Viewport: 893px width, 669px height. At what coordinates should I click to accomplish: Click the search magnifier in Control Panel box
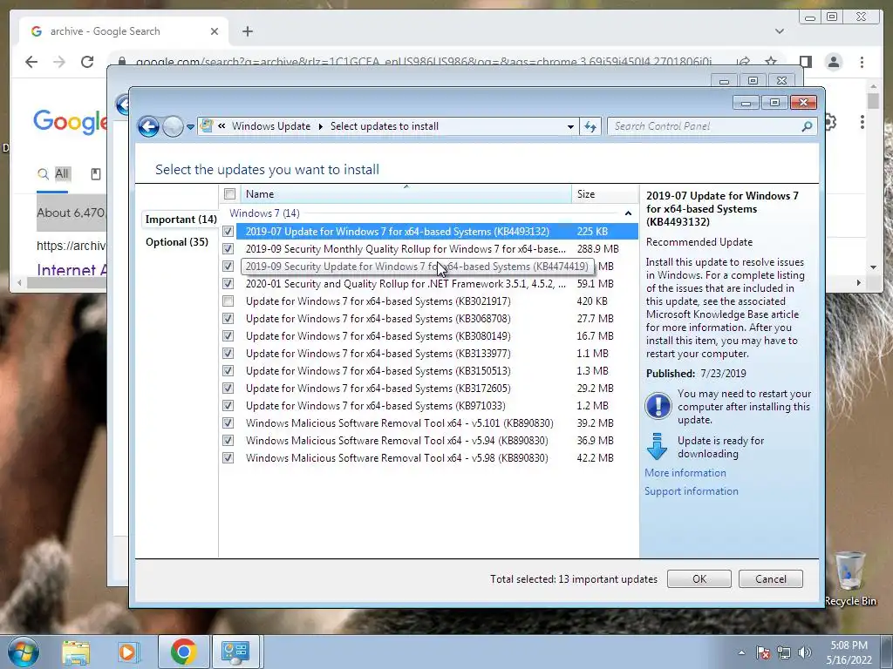pos(807,126)
